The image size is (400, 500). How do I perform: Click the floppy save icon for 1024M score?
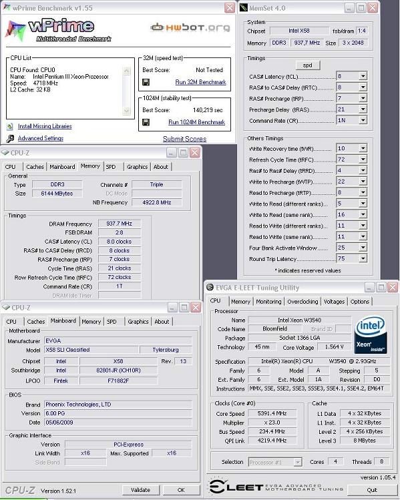(146, 122)
